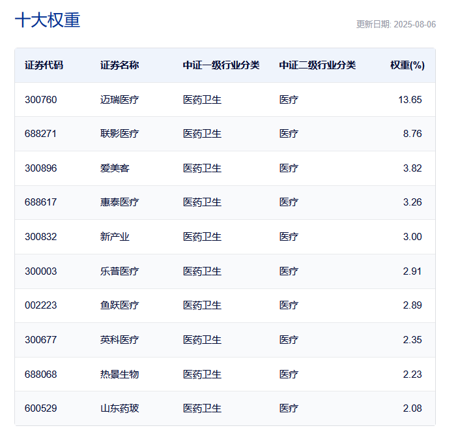Viewport: 458px width, 443px height.
Task: Select the 13.65 weight value
Action: point(410,100)
